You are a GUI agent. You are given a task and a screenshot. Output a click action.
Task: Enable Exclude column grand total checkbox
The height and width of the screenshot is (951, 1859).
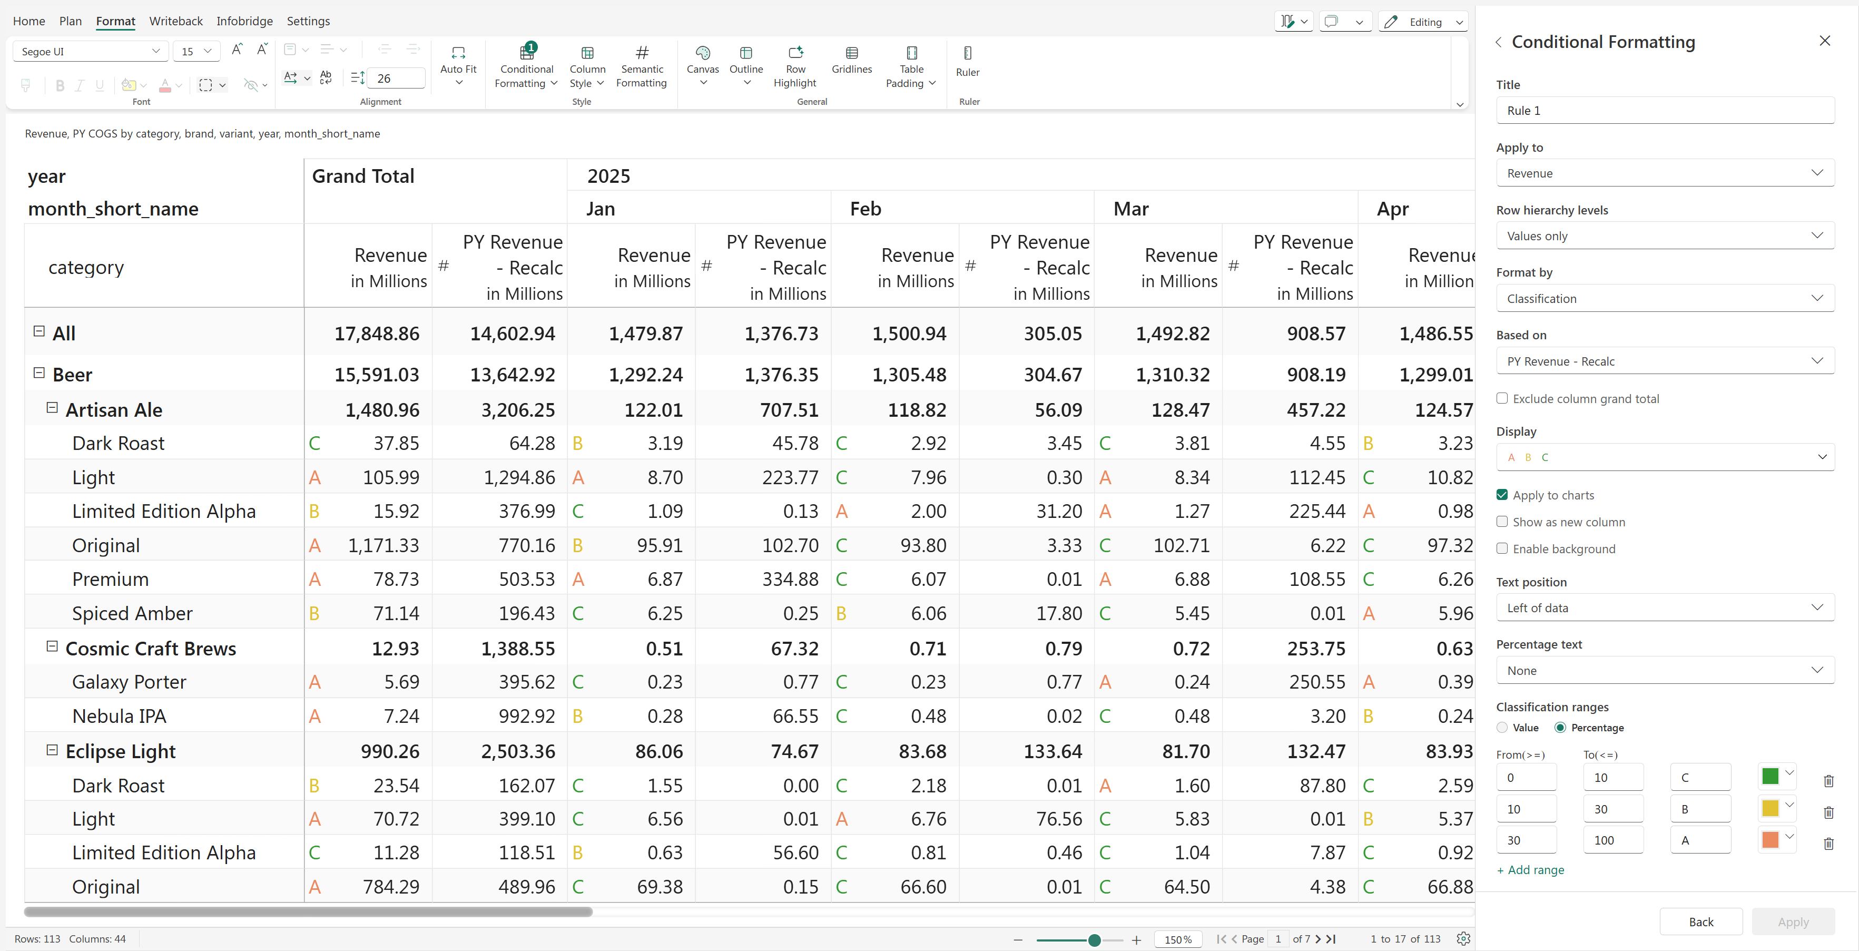1502,398
